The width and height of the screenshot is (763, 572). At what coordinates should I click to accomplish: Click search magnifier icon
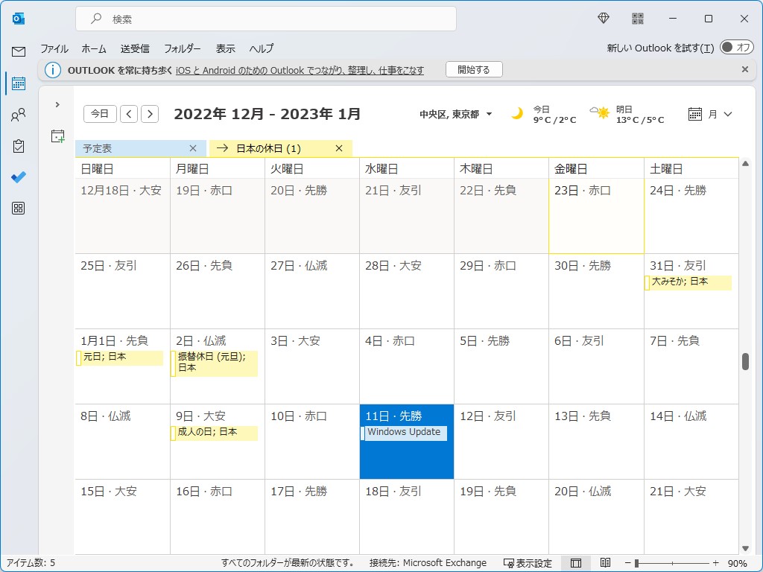point(96,19)
